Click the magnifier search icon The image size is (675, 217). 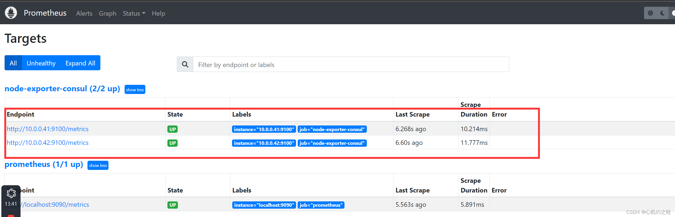click(185, 64)
